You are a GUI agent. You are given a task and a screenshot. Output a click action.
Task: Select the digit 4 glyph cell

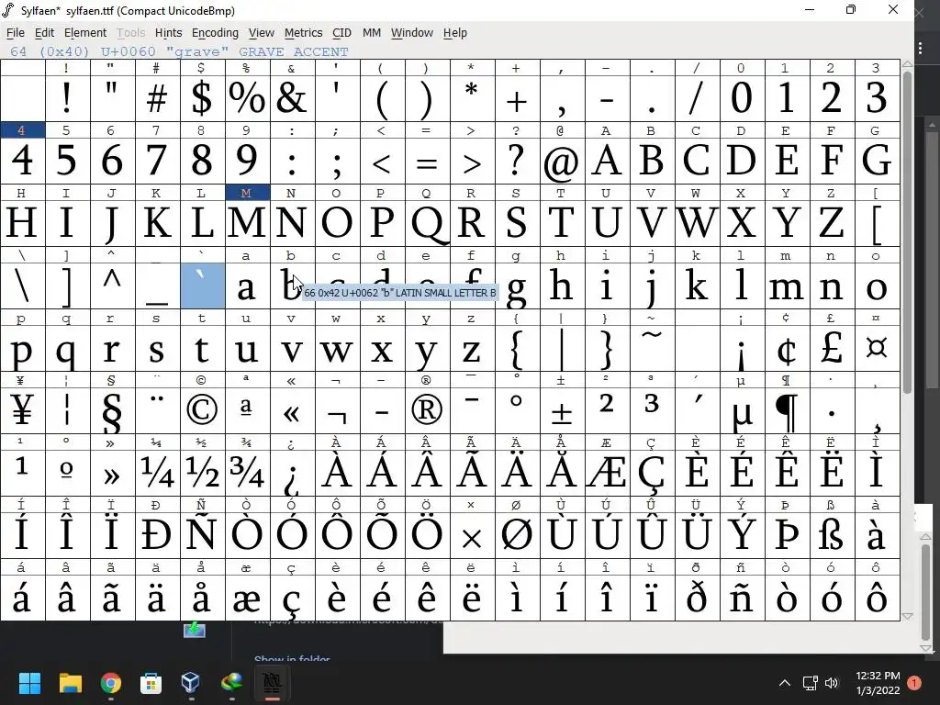coord(23,161)
